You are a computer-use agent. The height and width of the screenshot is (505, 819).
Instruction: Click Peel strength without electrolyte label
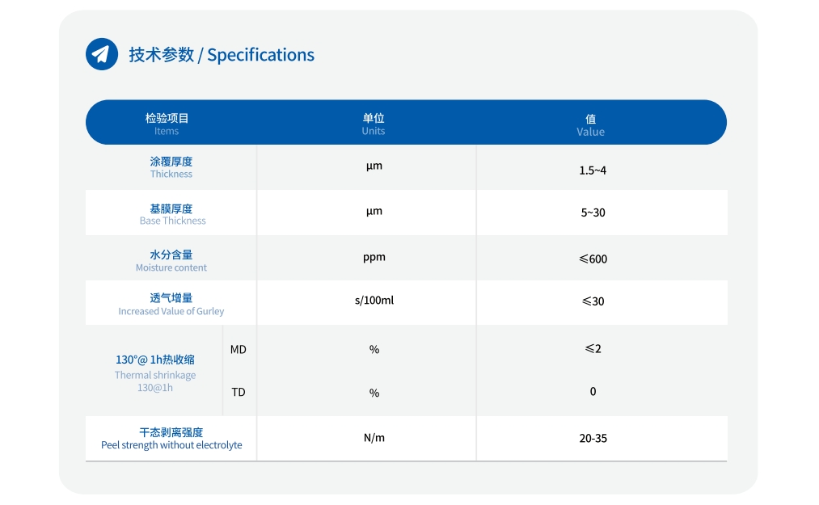pos(171,439)
